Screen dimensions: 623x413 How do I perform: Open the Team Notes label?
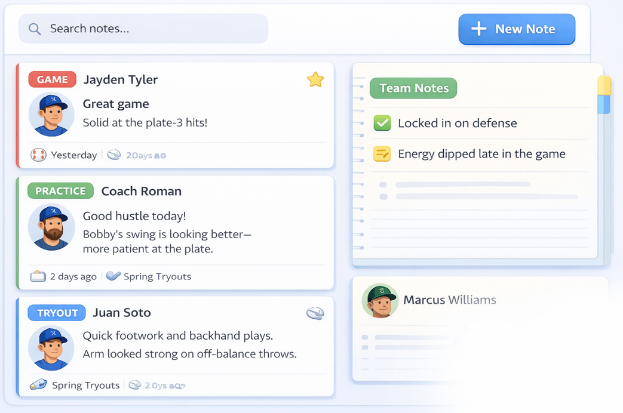point(413,88)
